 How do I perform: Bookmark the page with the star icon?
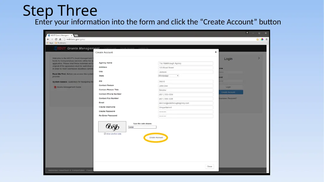[x=258, y=39]
